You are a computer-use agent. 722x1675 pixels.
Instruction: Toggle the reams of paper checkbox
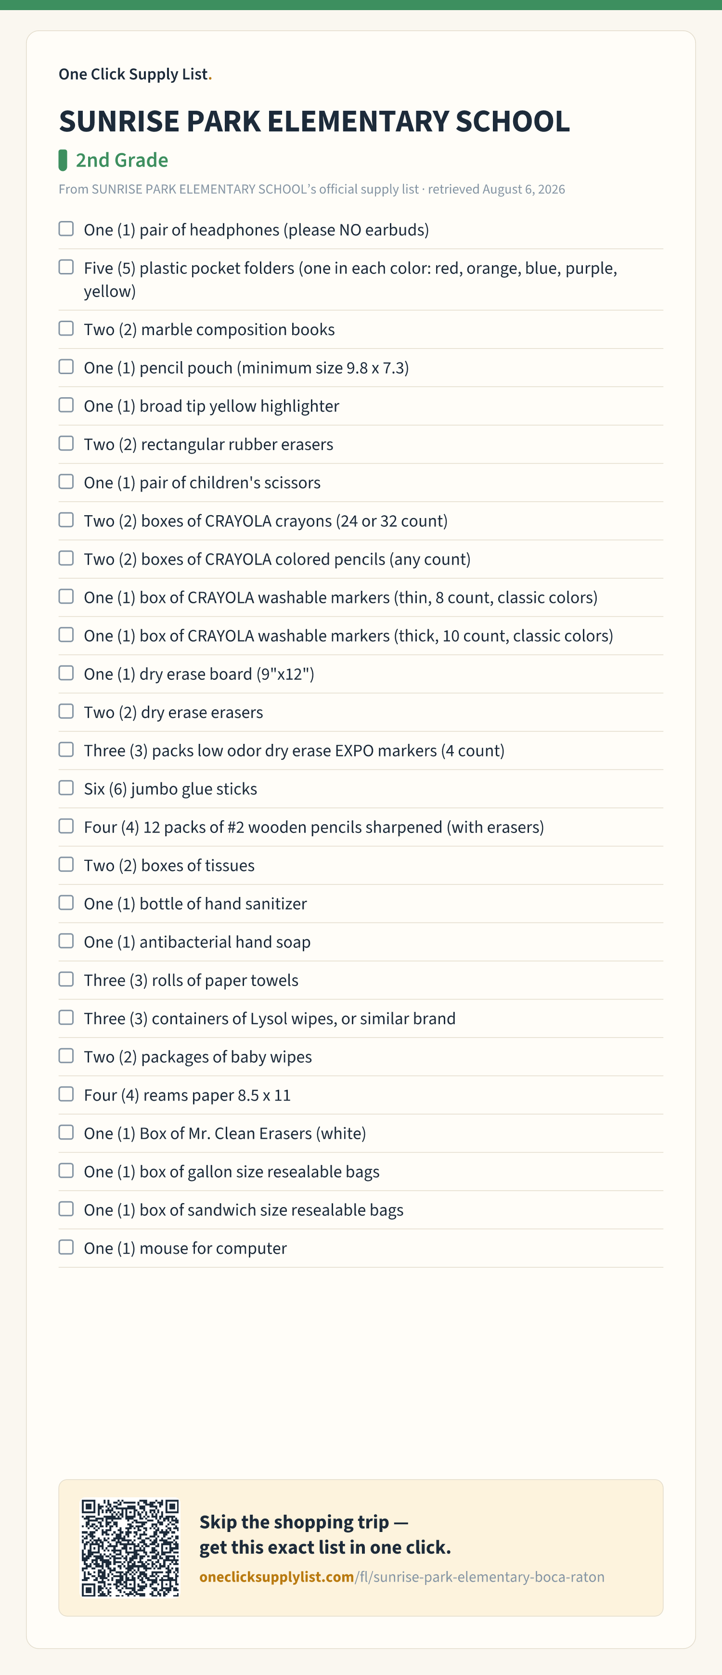click(x=66, y=1094)
